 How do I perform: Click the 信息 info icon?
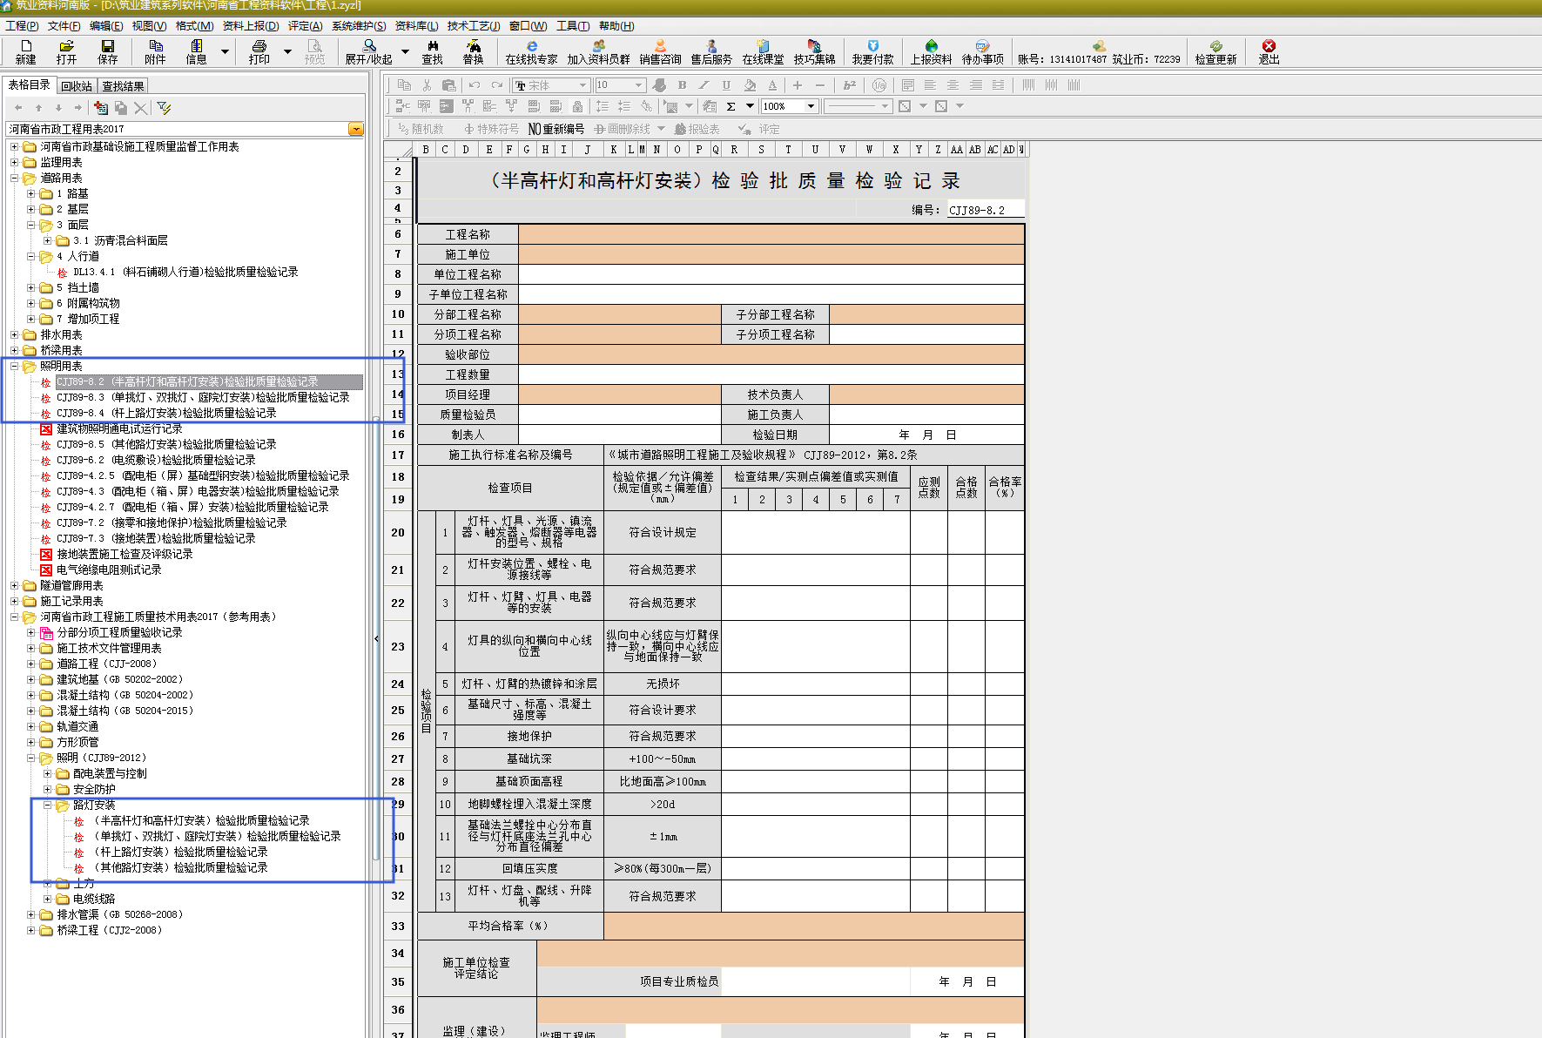196,51
